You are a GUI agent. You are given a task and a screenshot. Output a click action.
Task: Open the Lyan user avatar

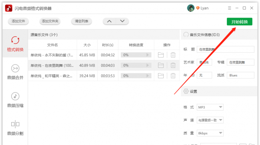point(191,8)
